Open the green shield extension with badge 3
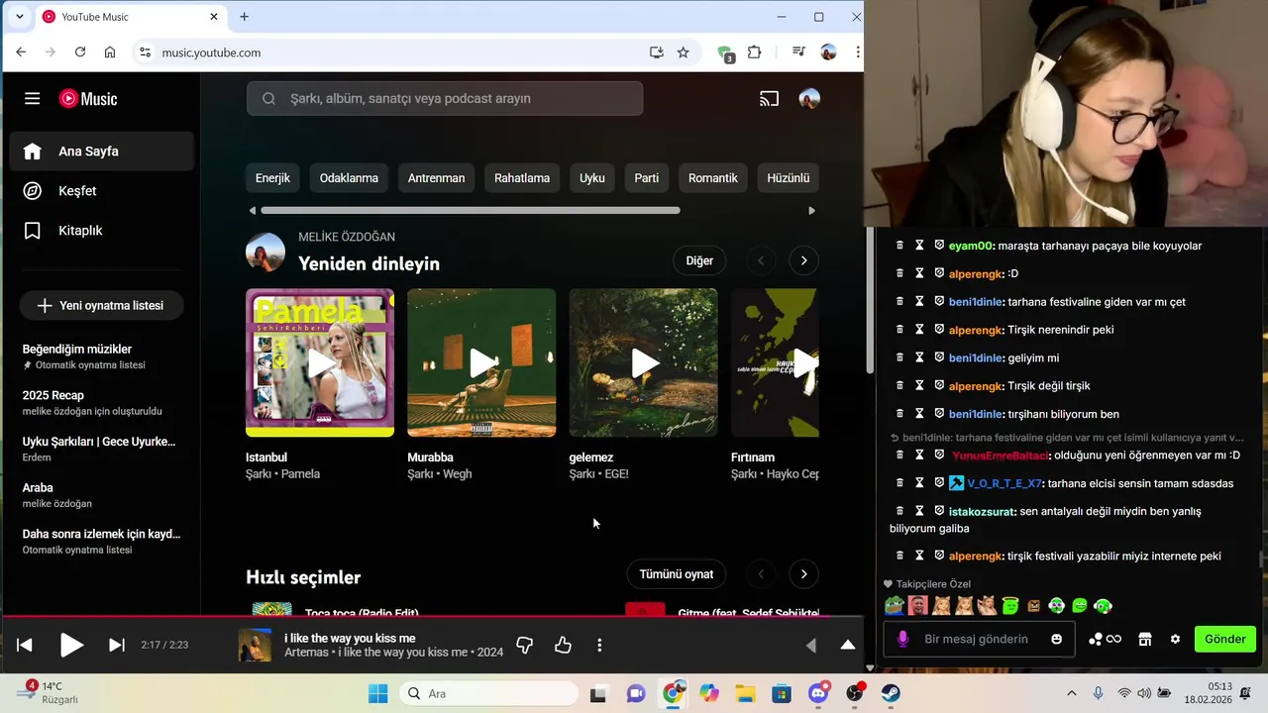This screenshot has width=1268, height=713. pos(725,53)
